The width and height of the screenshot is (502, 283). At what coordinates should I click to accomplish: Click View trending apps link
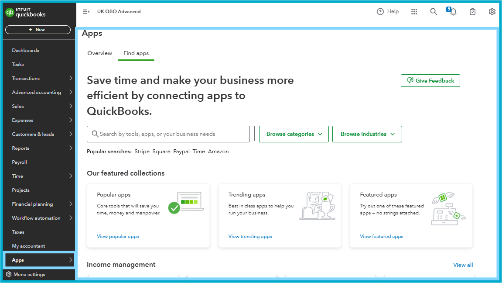tap(250, 237)
